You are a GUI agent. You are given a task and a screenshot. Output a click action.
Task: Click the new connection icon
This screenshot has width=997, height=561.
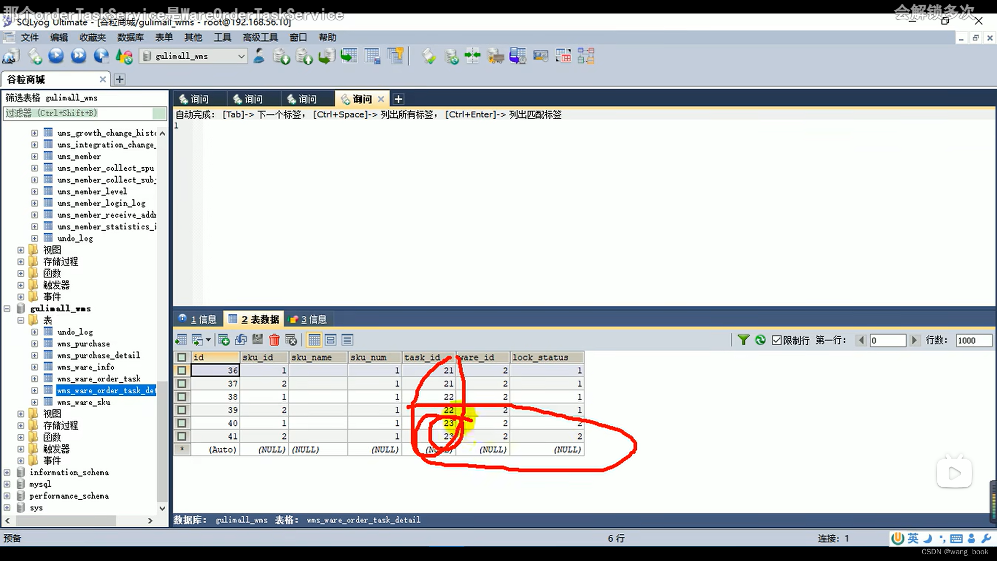tap(11, 56)
